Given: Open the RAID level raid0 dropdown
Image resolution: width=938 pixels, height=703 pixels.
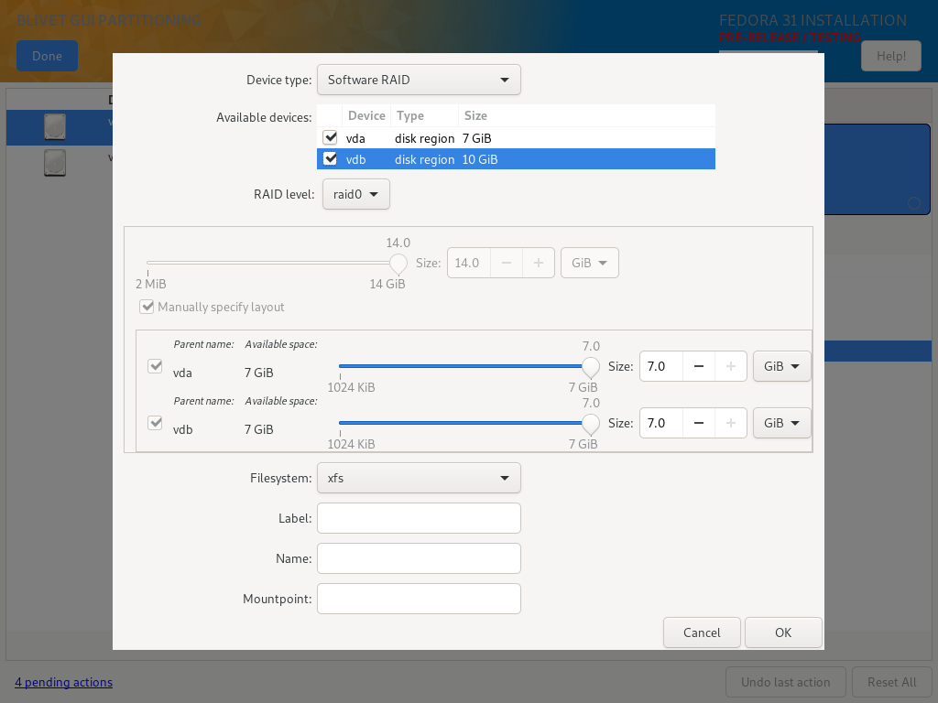Looking at the screenshot, I should point(356,194).
